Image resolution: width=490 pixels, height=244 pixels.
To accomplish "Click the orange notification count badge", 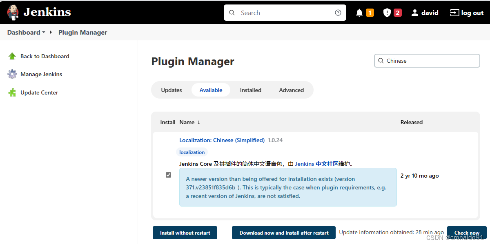I will pyautogui.click(x=370, y=13).
